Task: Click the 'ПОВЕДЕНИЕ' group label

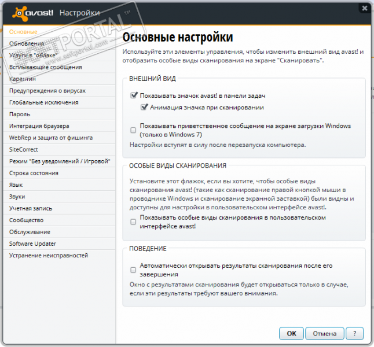Action: pos(148,249)
